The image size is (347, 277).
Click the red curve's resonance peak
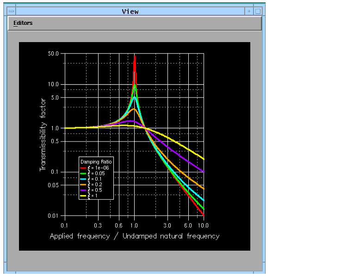[x=135, y=57]
